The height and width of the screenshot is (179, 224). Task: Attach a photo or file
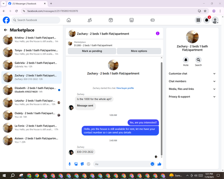coord(76,164)
